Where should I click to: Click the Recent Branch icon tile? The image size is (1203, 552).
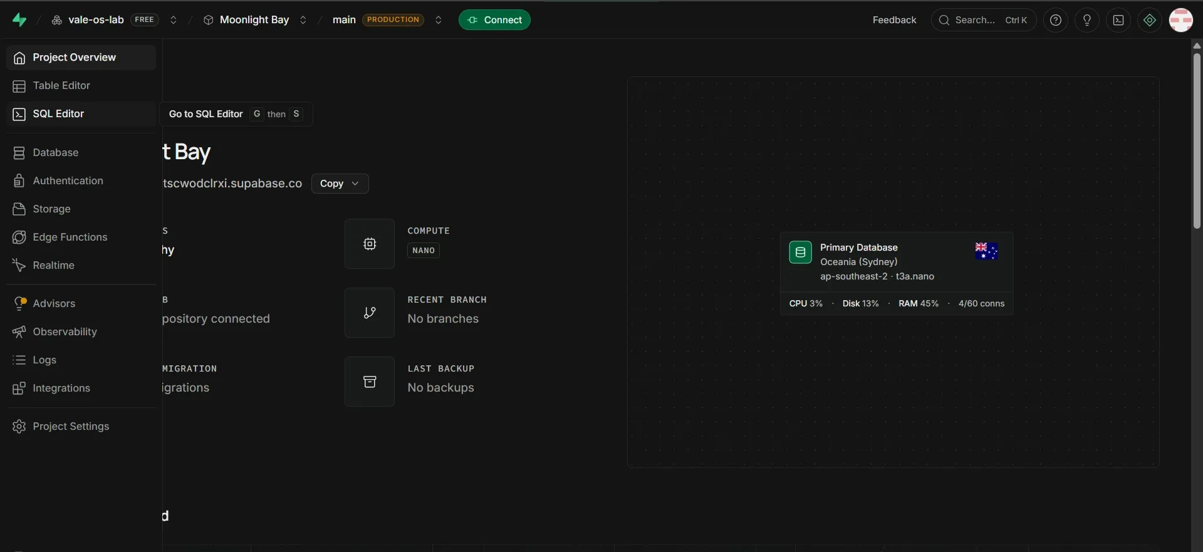370,313
